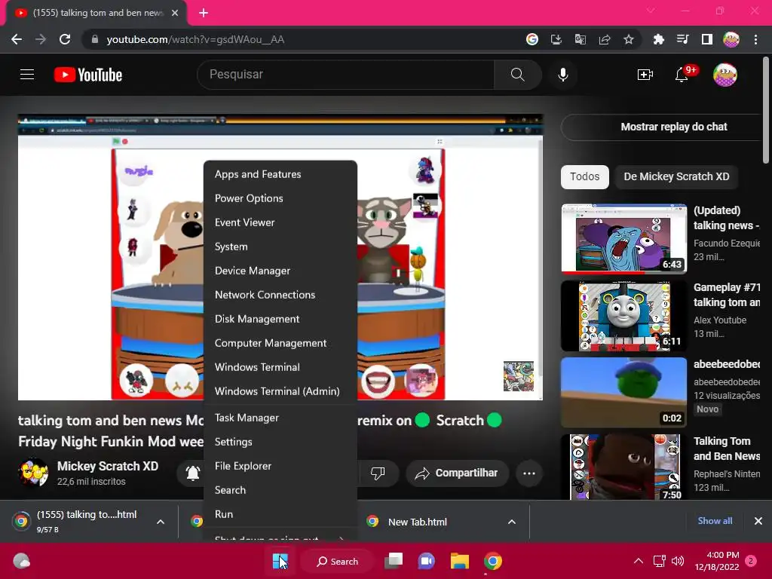Open the Chrome icon on the taskbar

click(493, 561)
